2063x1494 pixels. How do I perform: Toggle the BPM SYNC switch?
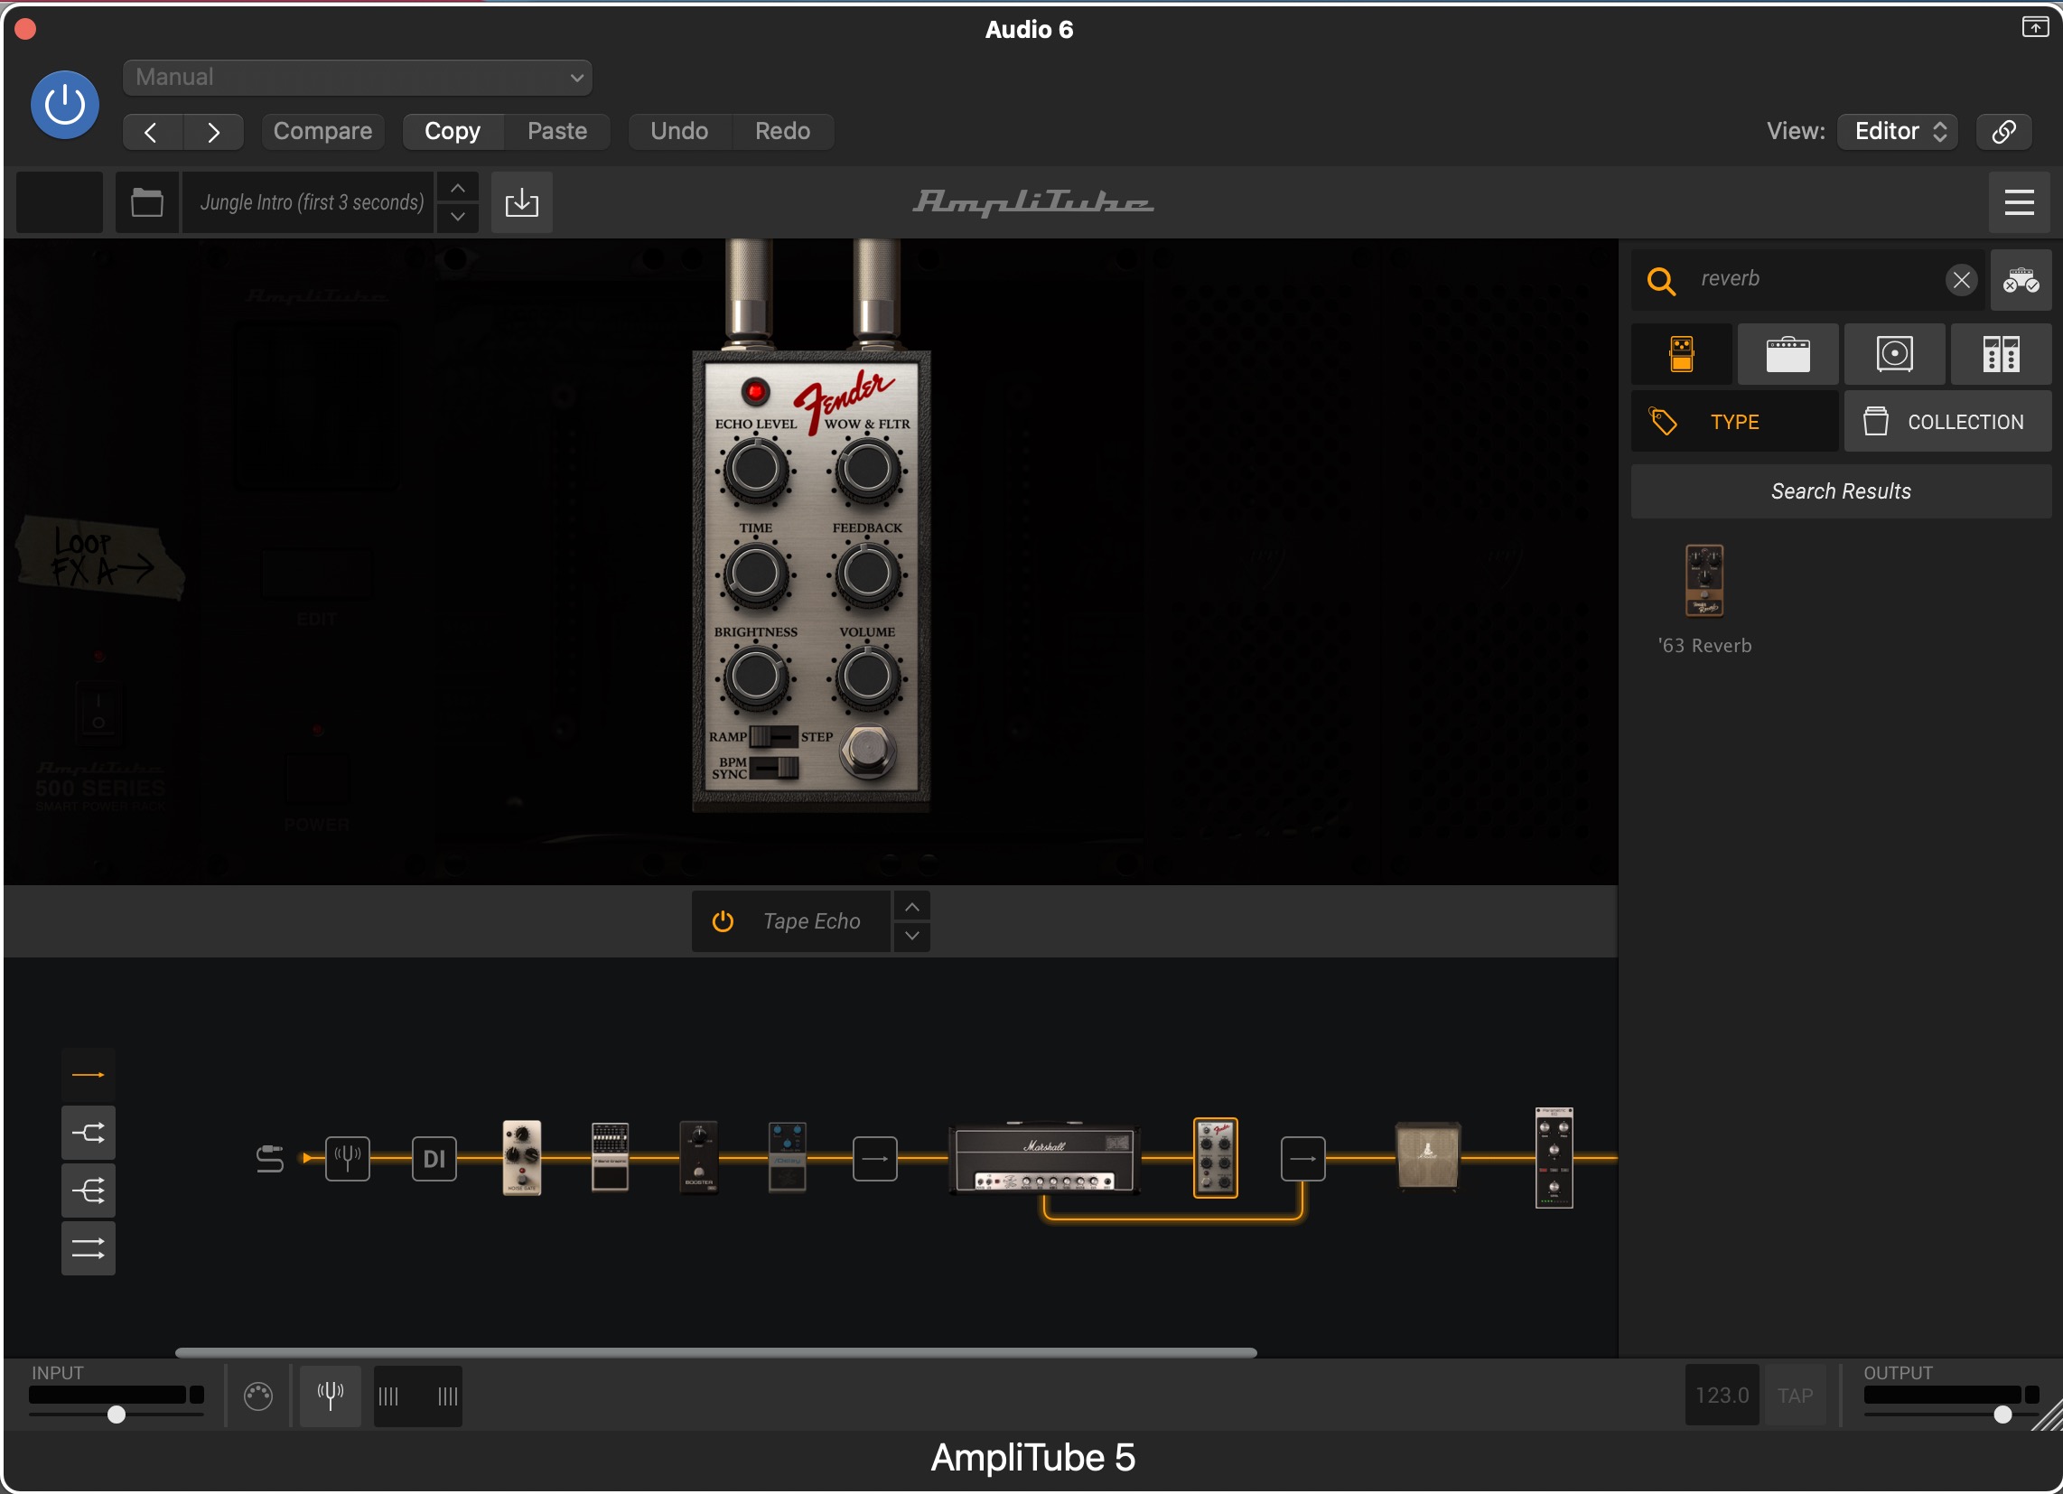(x=774, y=768)
